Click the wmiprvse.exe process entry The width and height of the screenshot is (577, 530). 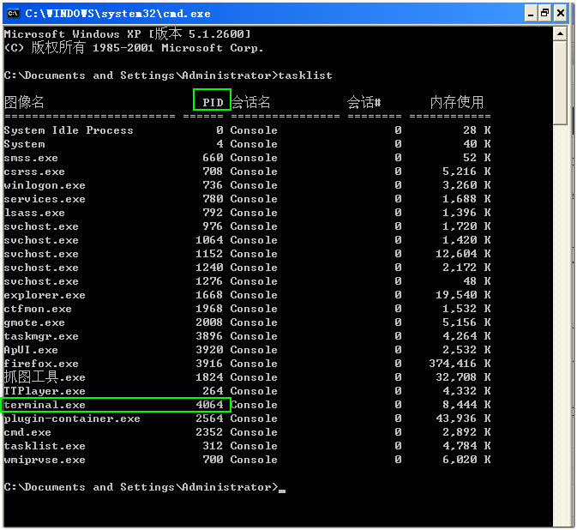(45, 460)
